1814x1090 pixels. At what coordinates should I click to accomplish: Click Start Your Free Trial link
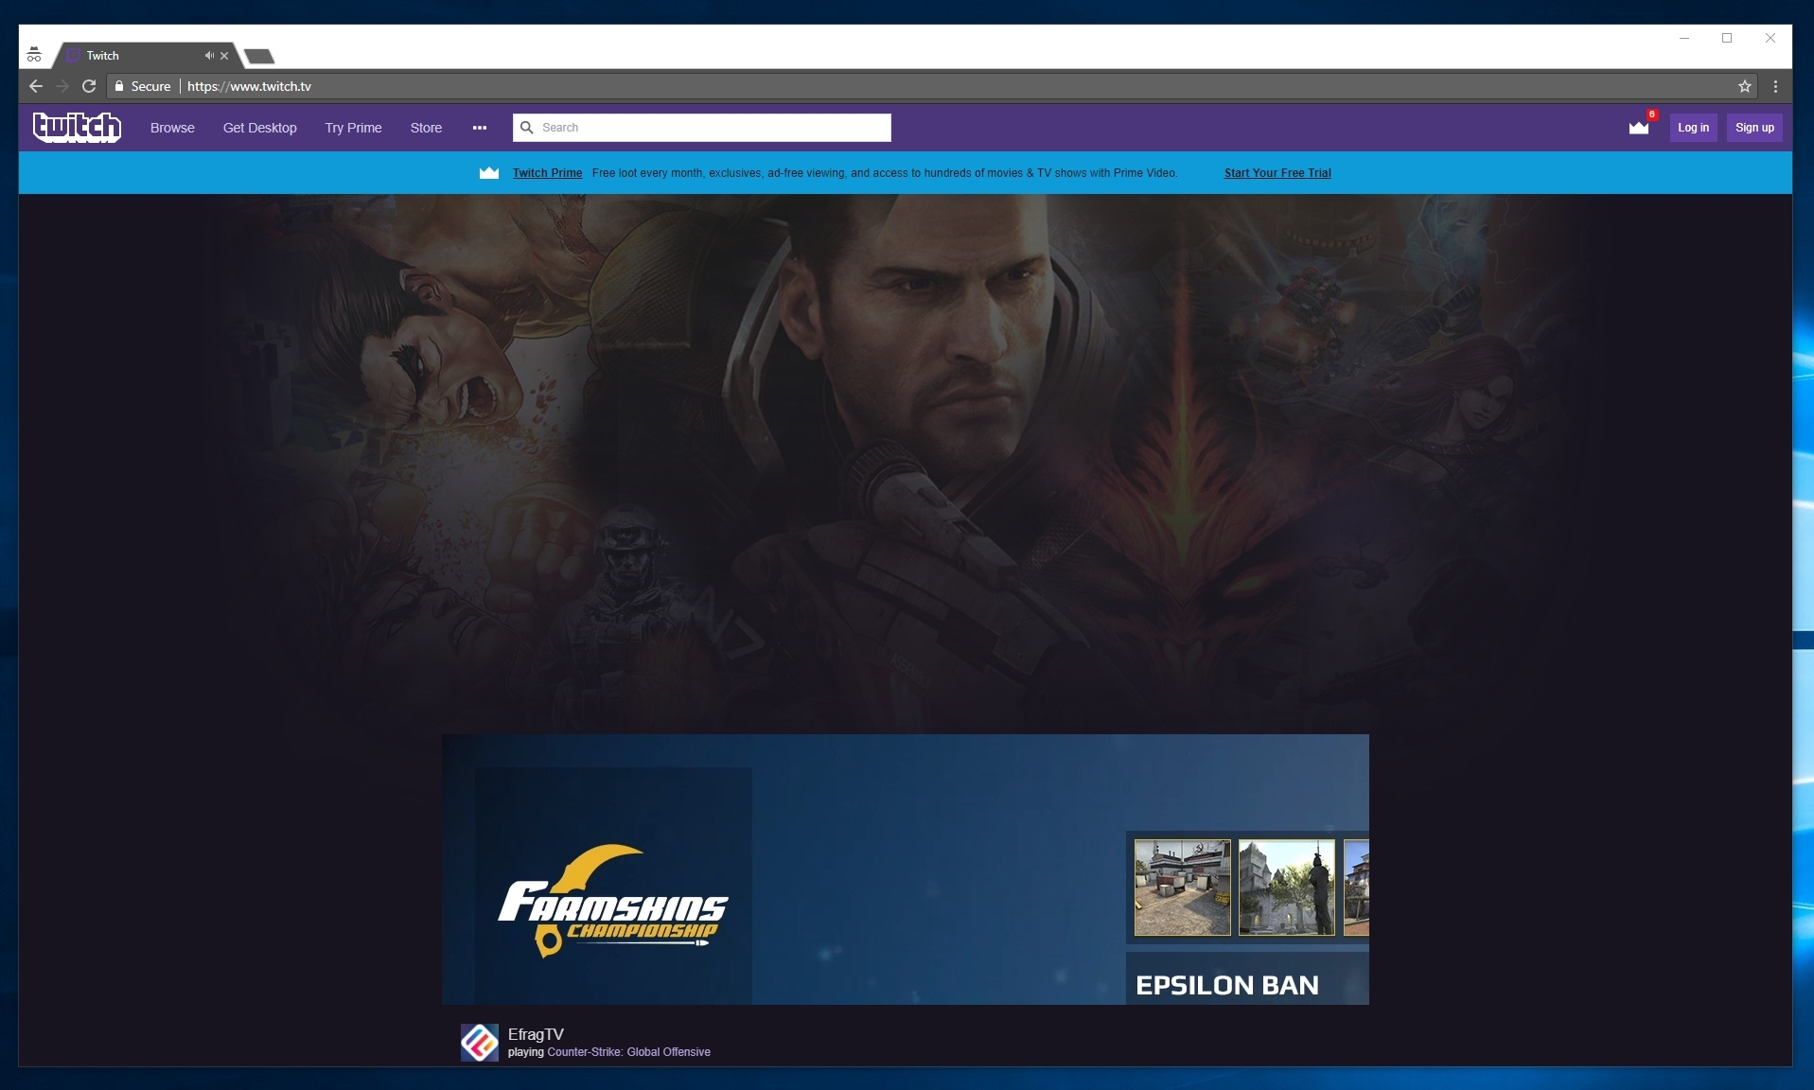click(x=1277, y=173)
